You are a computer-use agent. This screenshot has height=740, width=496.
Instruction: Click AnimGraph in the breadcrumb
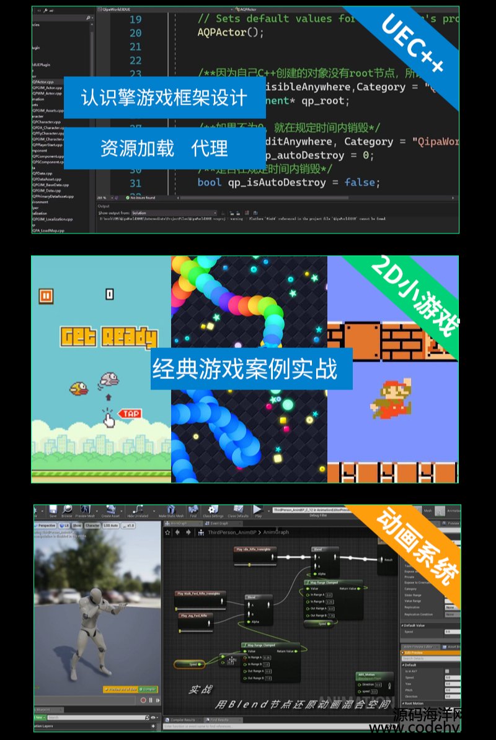tap(275, 533)
